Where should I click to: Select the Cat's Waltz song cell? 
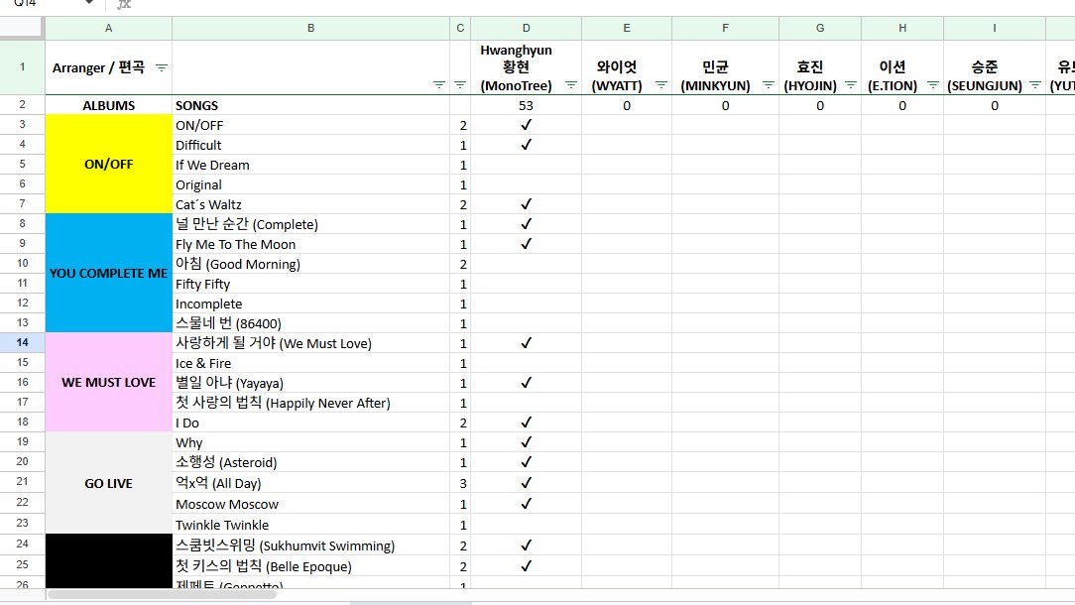[310, 205]
